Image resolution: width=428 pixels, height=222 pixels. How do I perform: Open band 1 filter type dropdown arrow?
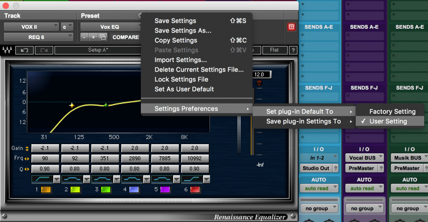[57, 180]
